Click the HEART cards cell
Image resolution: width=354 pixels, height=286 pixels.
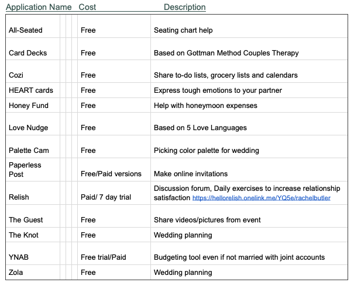point(33,90)
